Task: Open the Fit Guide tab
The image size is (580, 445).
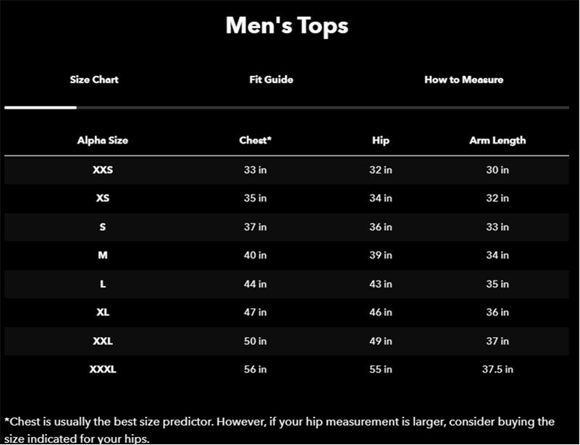Action: pyautogui.click(x=271, y=80)
